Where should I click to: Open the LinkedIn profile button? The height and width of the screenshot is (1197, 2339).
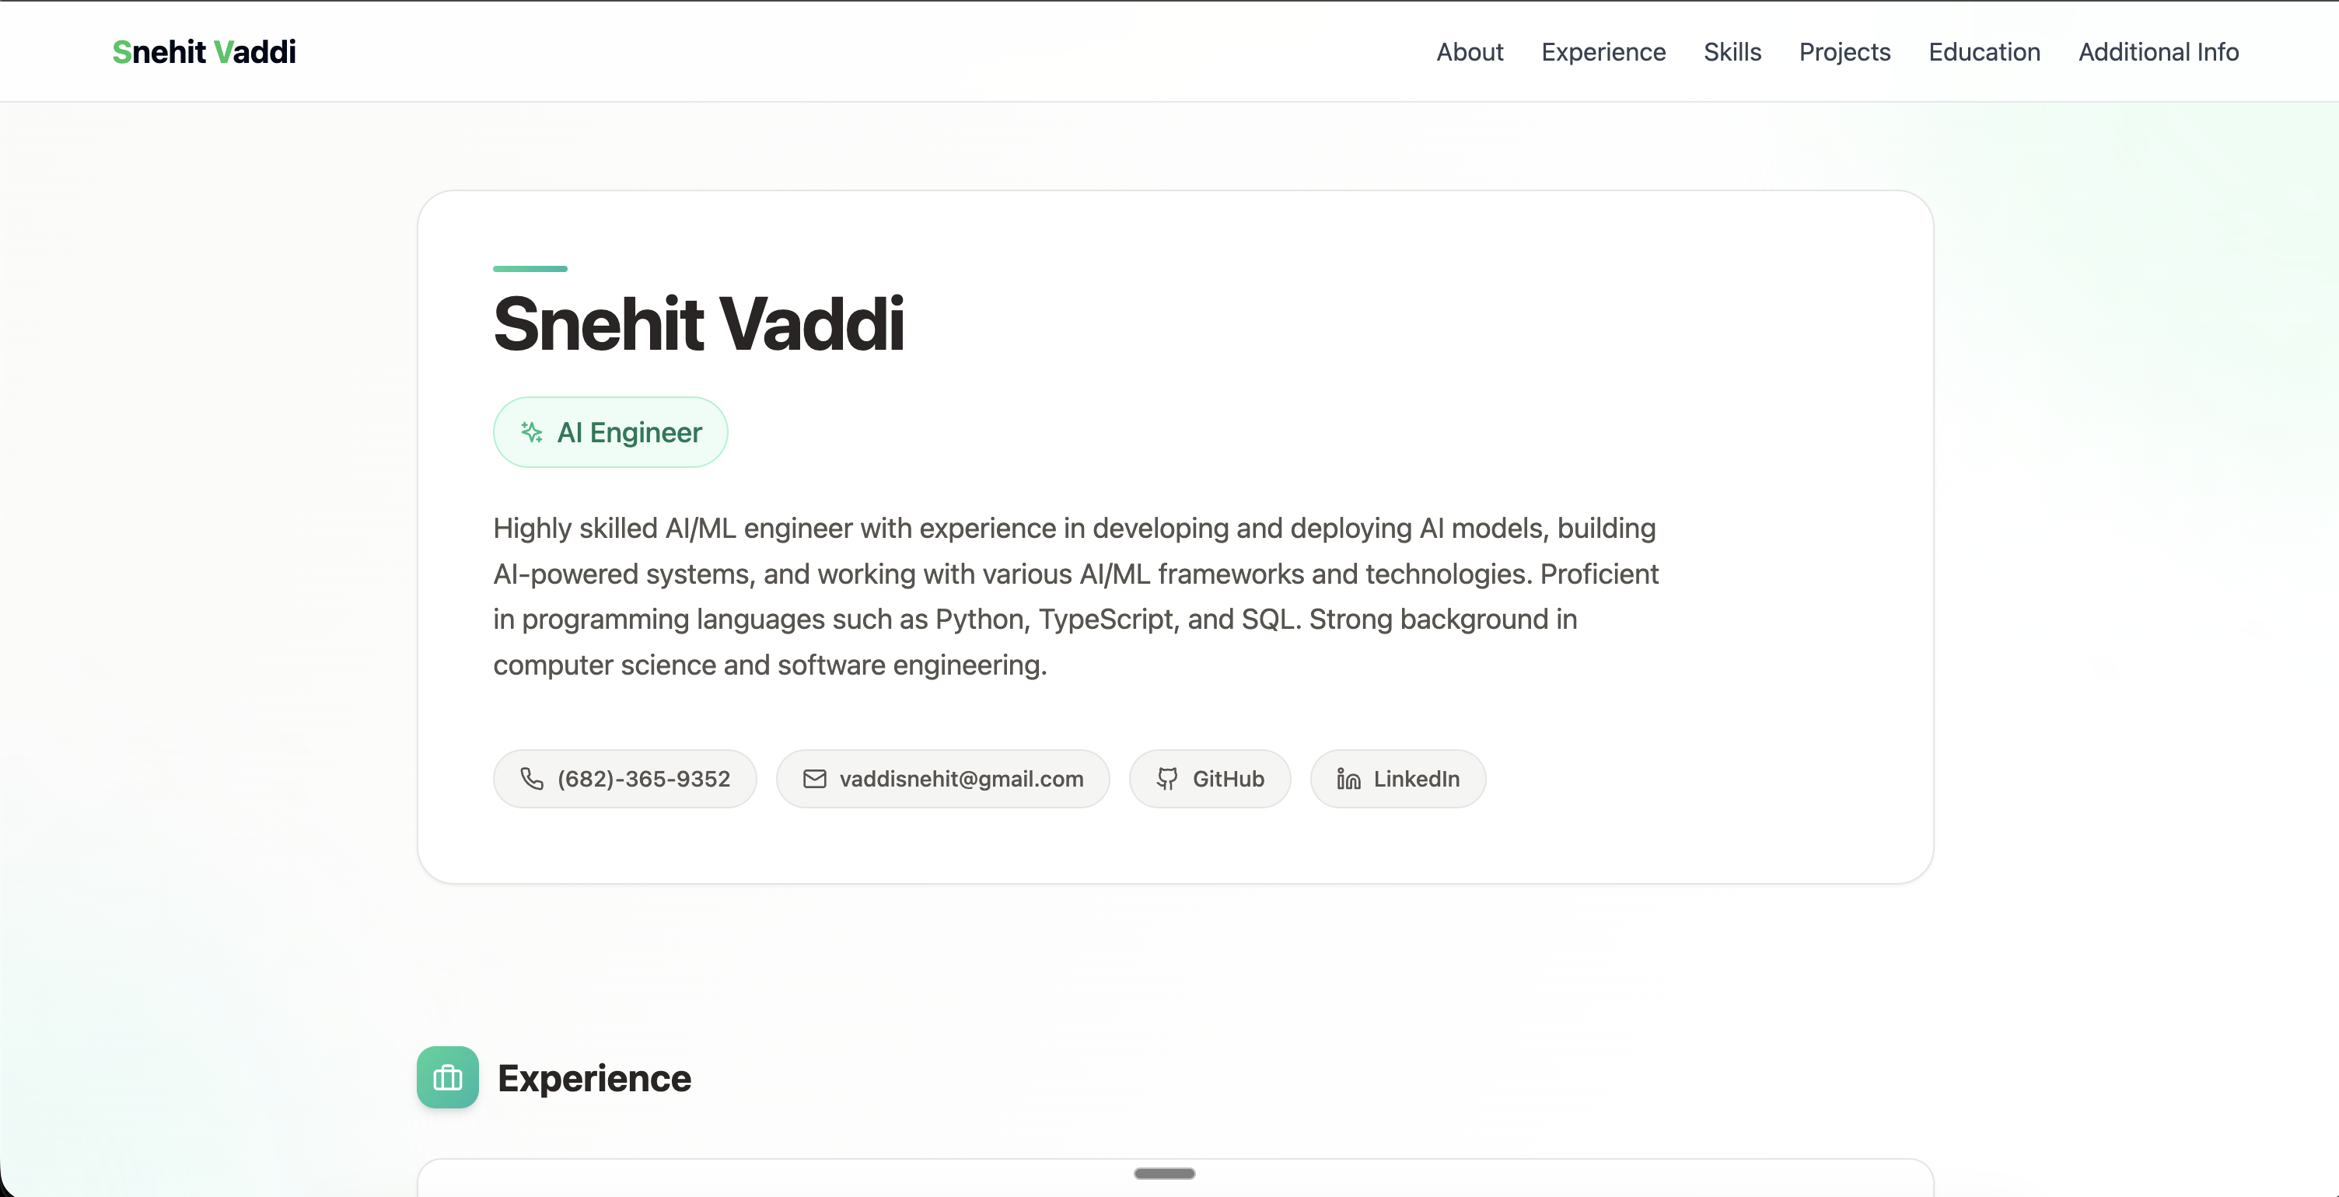tap(1415, 779)
